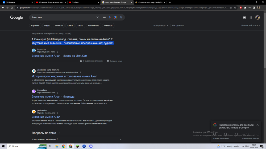Open Chrome extensions puzzle menu

pos(245,8)
